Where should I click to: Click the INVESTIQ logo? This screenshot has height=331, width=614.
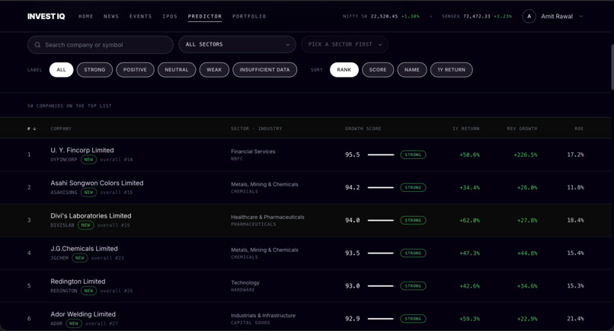(46, 17)
